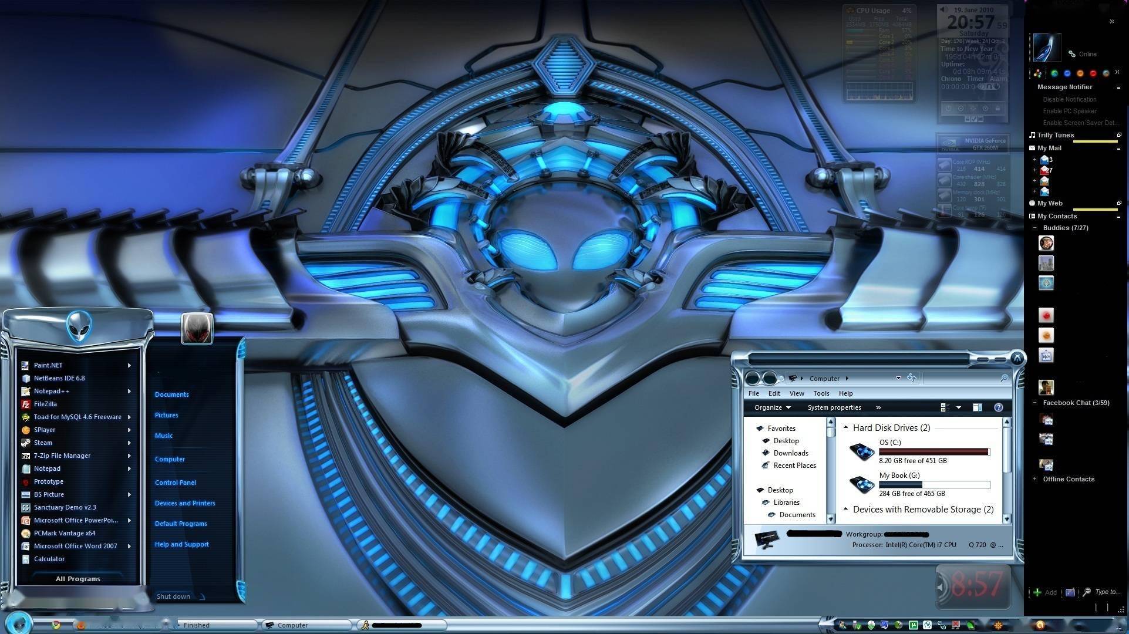Toggle Disable Notification option

(x=1069, y=99)
